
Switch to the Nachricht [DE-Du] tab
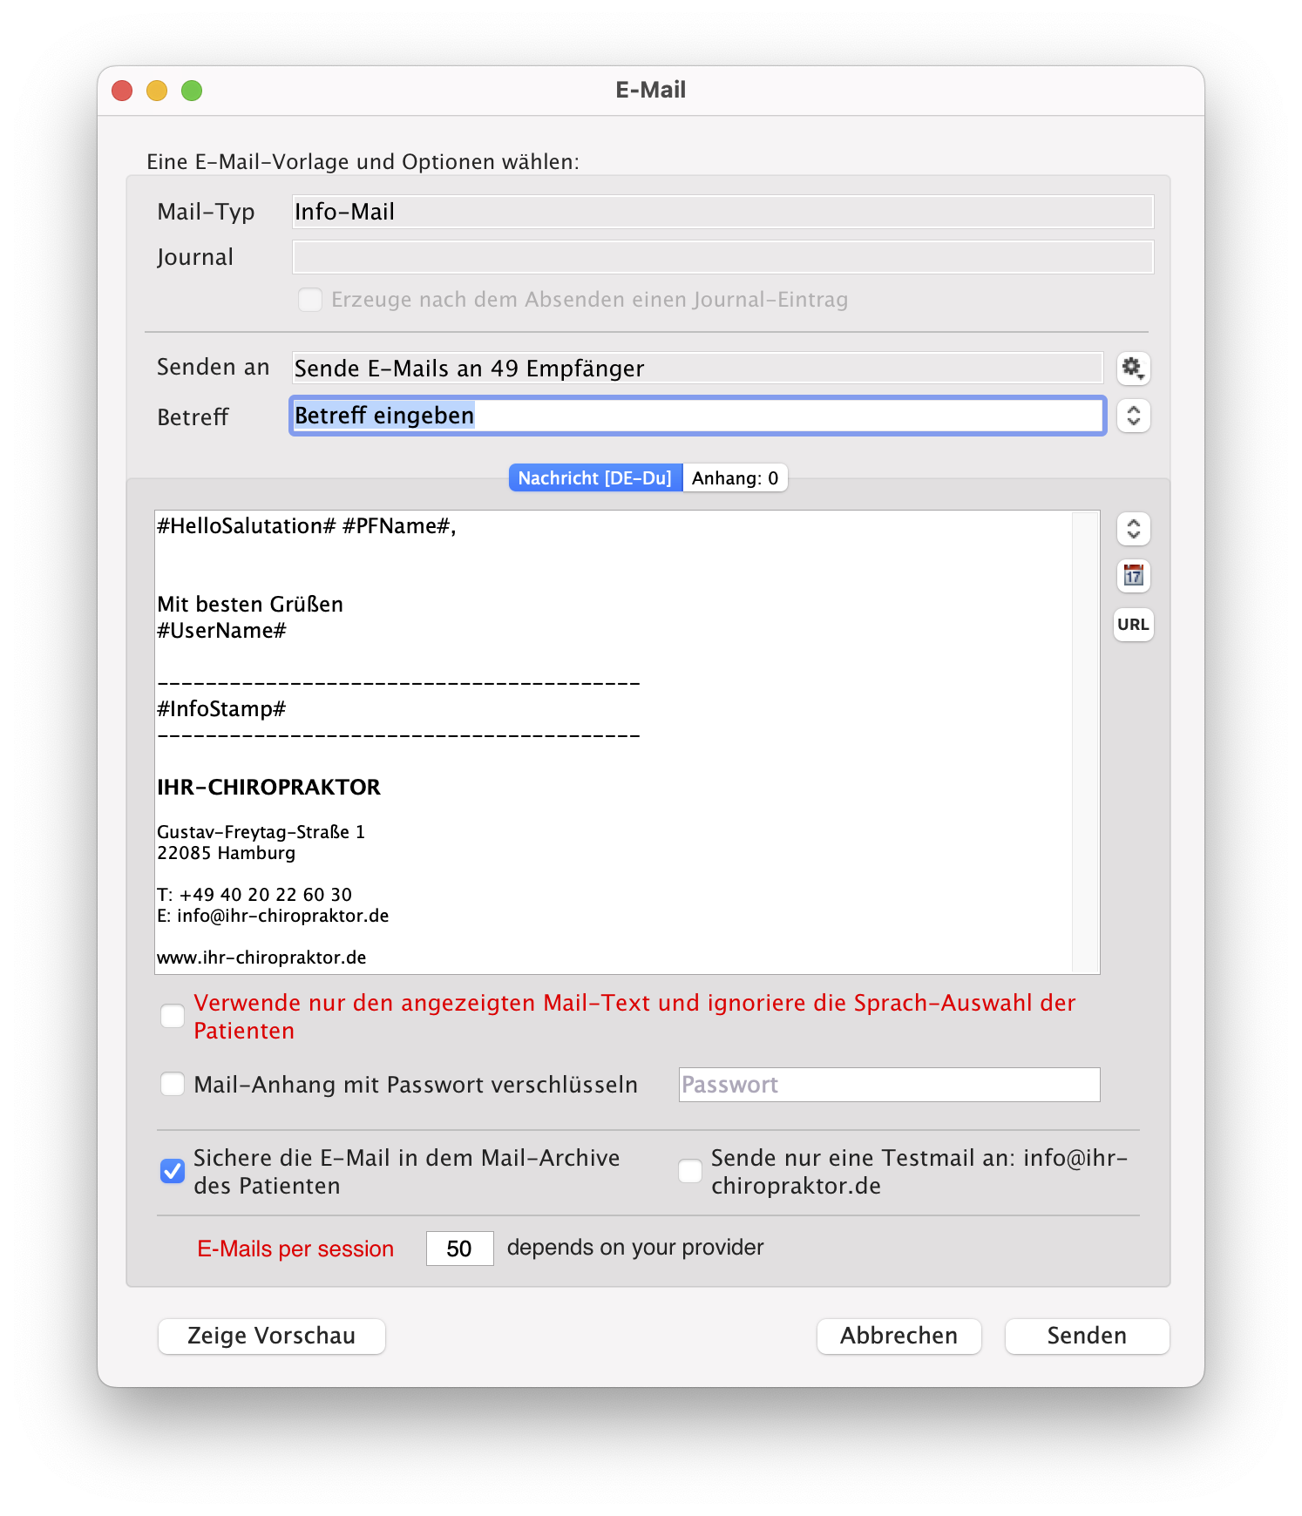point(595,478)
